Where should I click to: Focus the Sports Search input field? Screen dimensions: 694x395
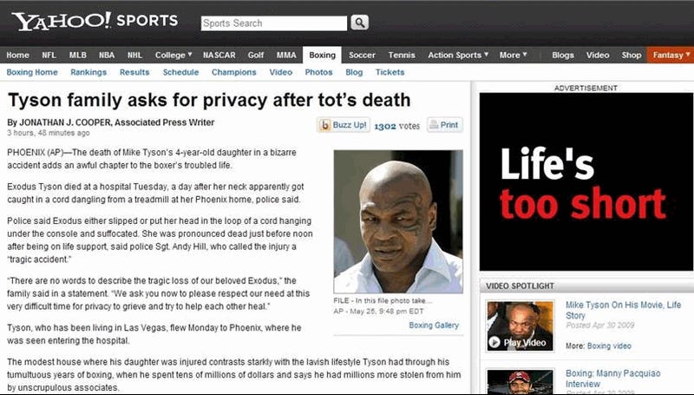tap(274, 23)
